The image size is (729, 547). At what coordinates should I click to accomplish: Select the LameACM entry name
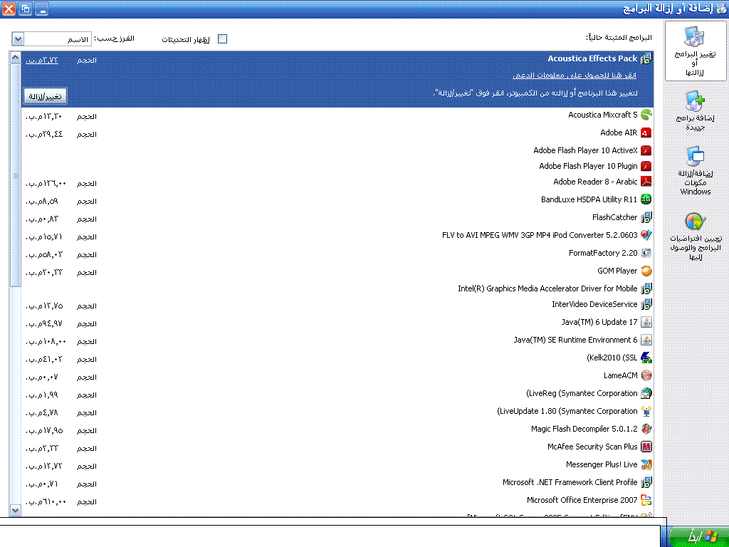[620, 375]
